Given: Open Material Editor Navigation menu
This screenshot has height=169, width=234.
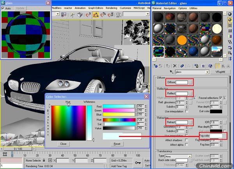Looking at the screenshot, I should click(170, 8).
